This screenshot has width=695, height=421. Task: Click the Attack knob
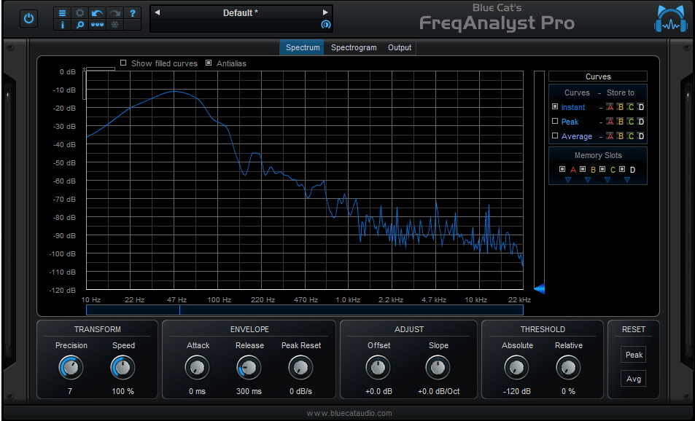197,367
